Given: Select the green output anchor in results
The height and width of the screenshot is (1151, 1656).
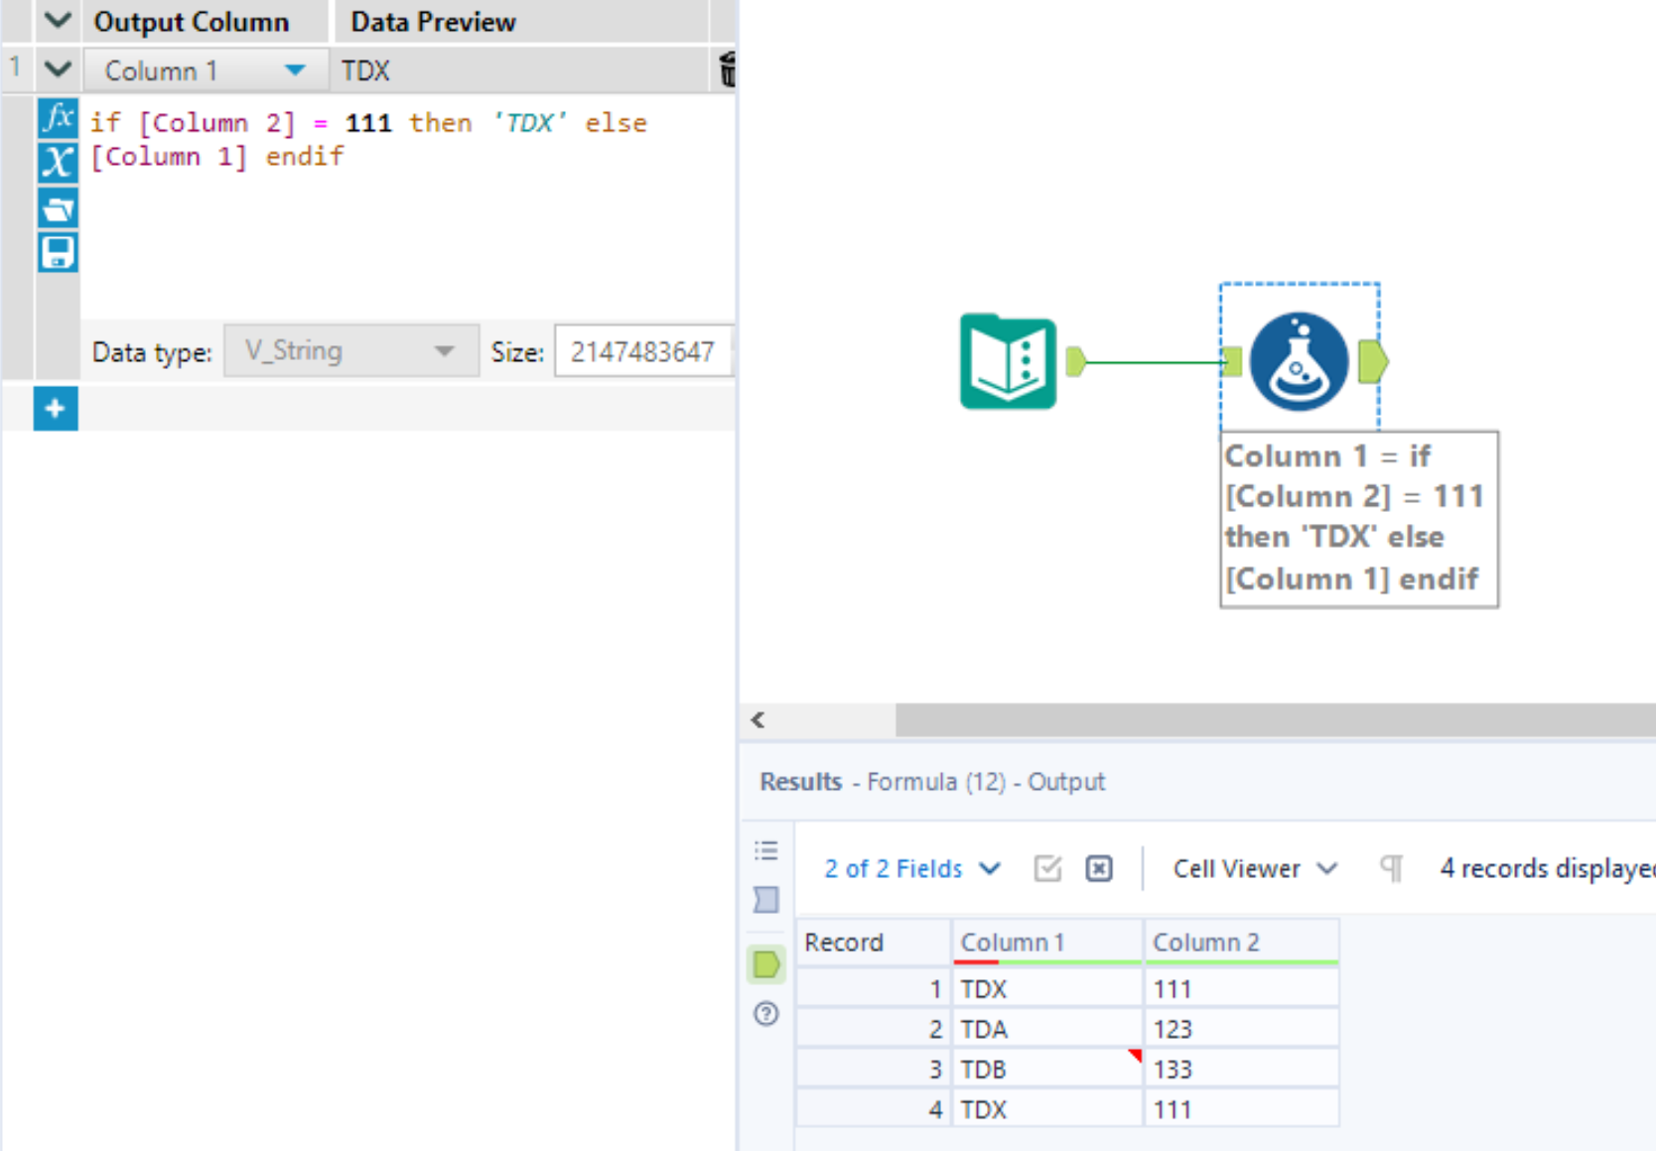Looking at the screenshot, I should click(766, 963).
